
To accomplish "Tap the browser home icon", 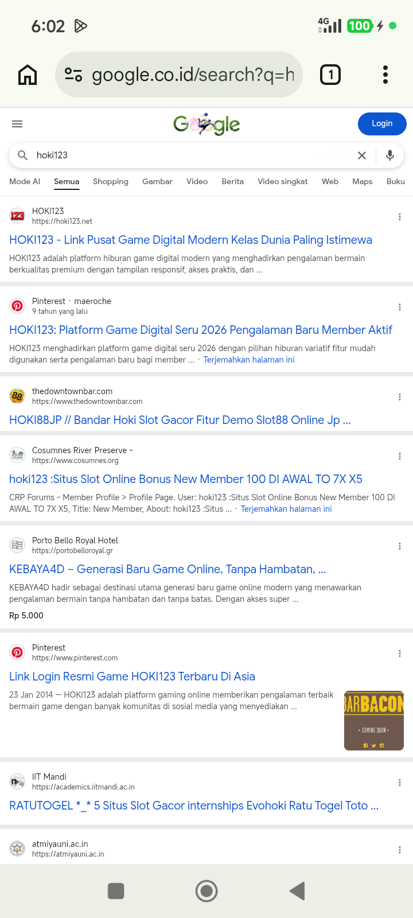I will pos(28,75).
